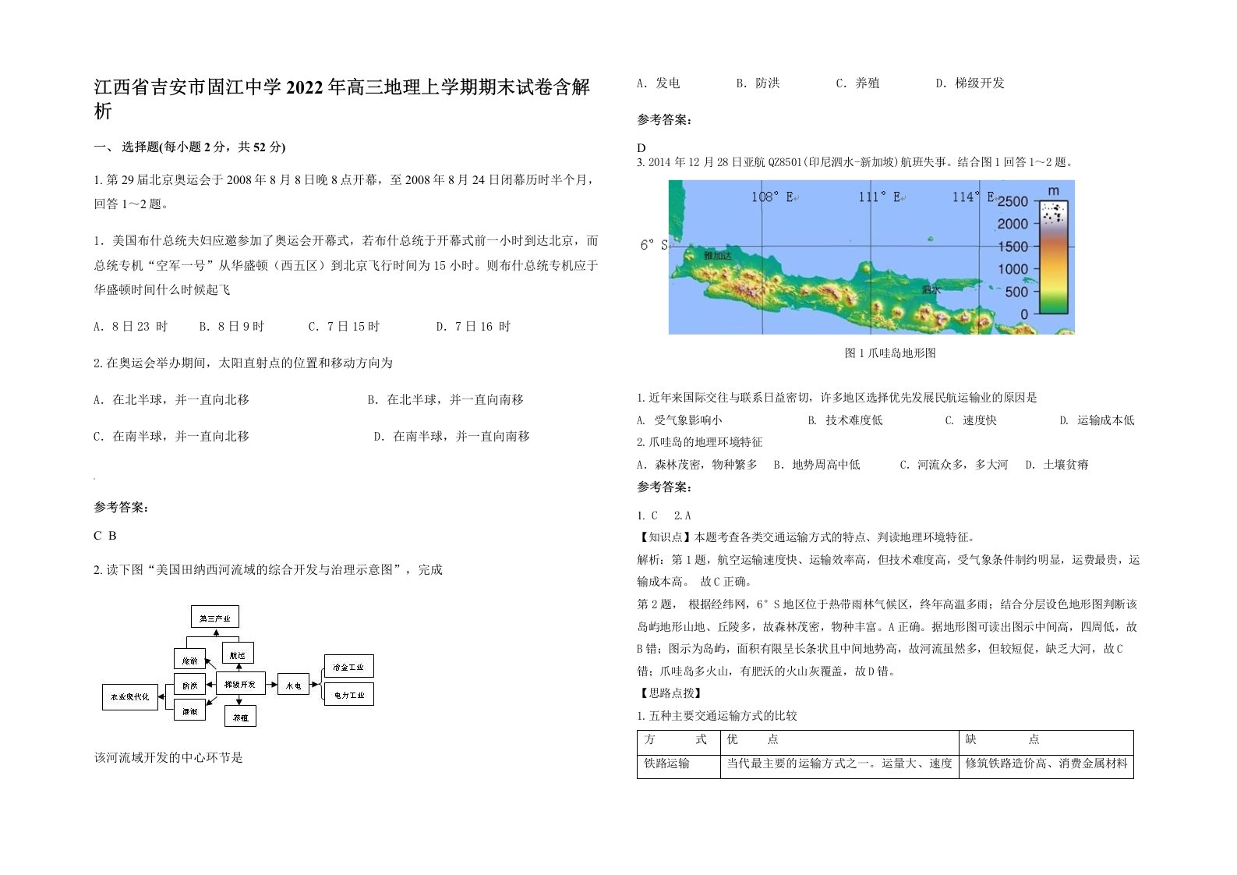Viewport: 1237px width, 875px height.
Task: Click the 航运 box in the diagram
Action: [x=238, y=654]
